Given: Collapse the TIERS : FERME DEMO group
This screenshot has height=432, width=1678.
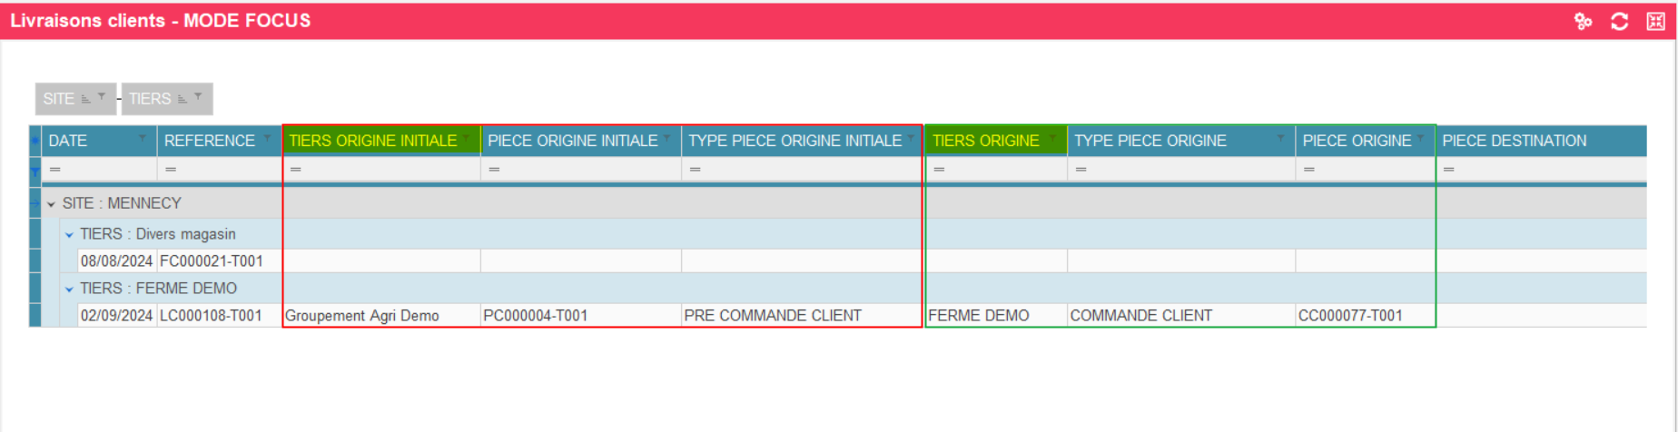Looking at the screenshot, I should click(x=69, y=290).
